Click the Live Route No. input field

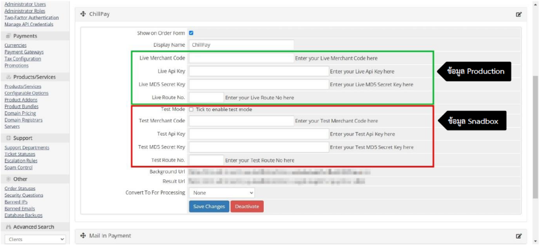pyautogui.click(x=206, y=97)
